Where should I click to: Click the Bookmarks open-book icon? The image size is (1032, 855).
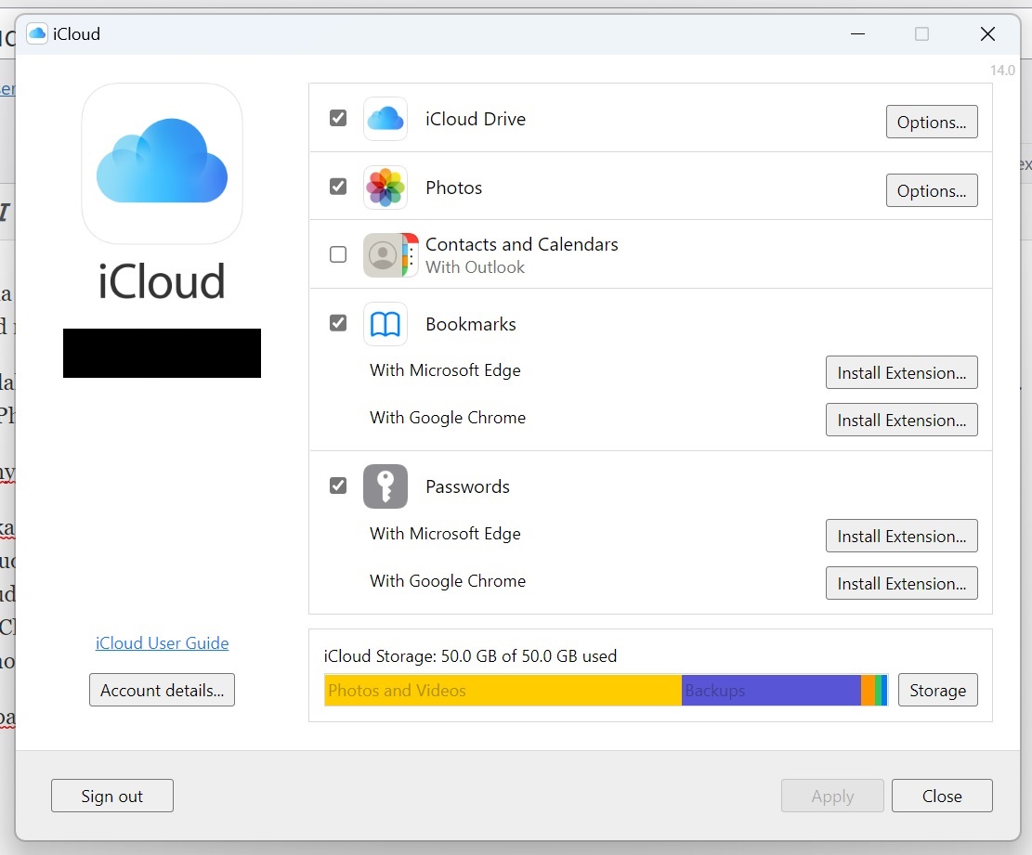[385, 324]
